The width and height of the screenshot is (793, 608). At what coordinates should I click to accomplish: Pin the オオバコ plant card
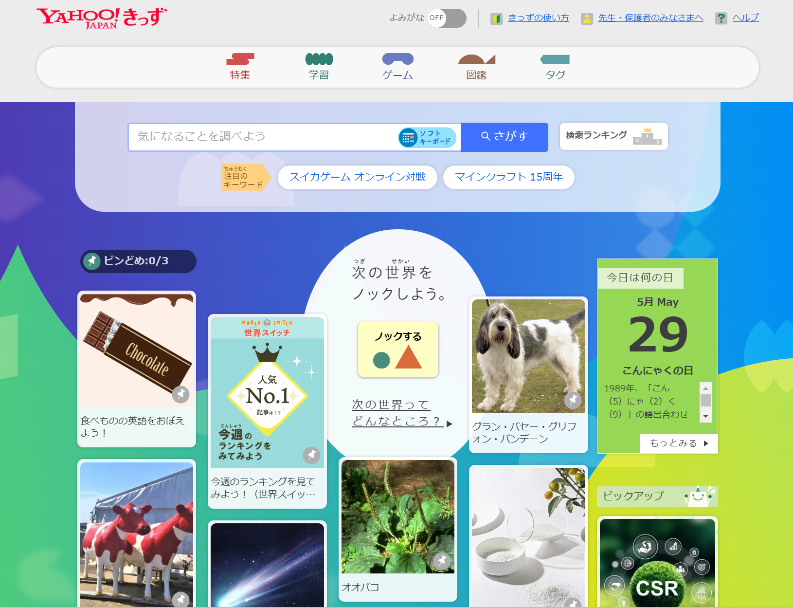click(442, 561)
